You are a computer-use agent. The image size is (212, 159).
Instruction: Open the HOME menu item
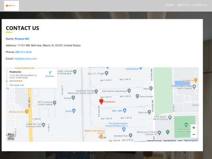(169, 5)
